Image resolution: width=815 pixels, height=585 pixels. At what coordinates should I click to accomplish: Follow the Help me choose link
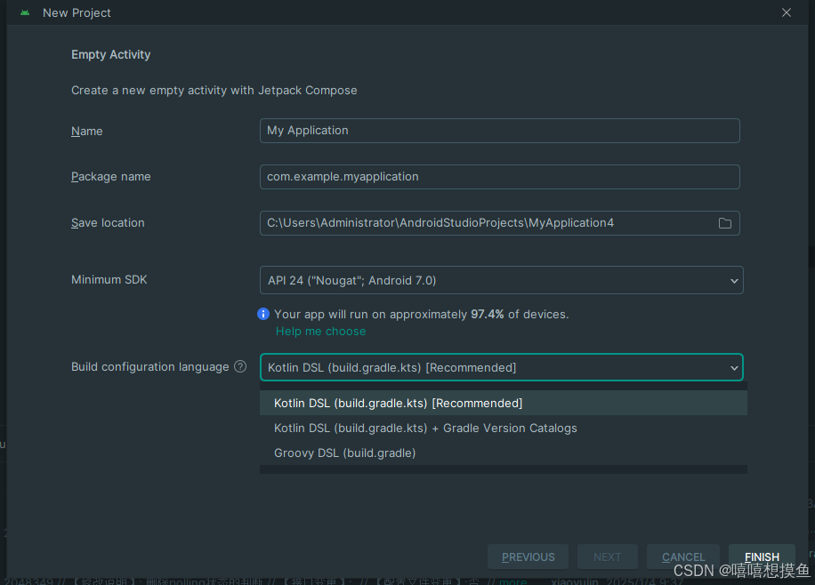click(x=320, y=332)
